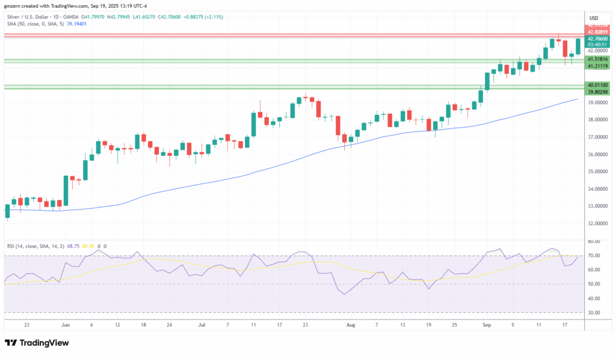Click the Aug label on time axis
This screenshot has width=616, height=355.
tap(351, 324)
